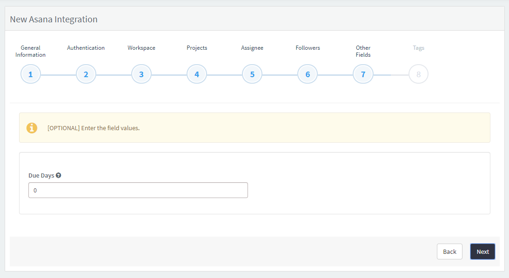Proceed with the Next button
This screenshot has width=509, height=278.
482,252
